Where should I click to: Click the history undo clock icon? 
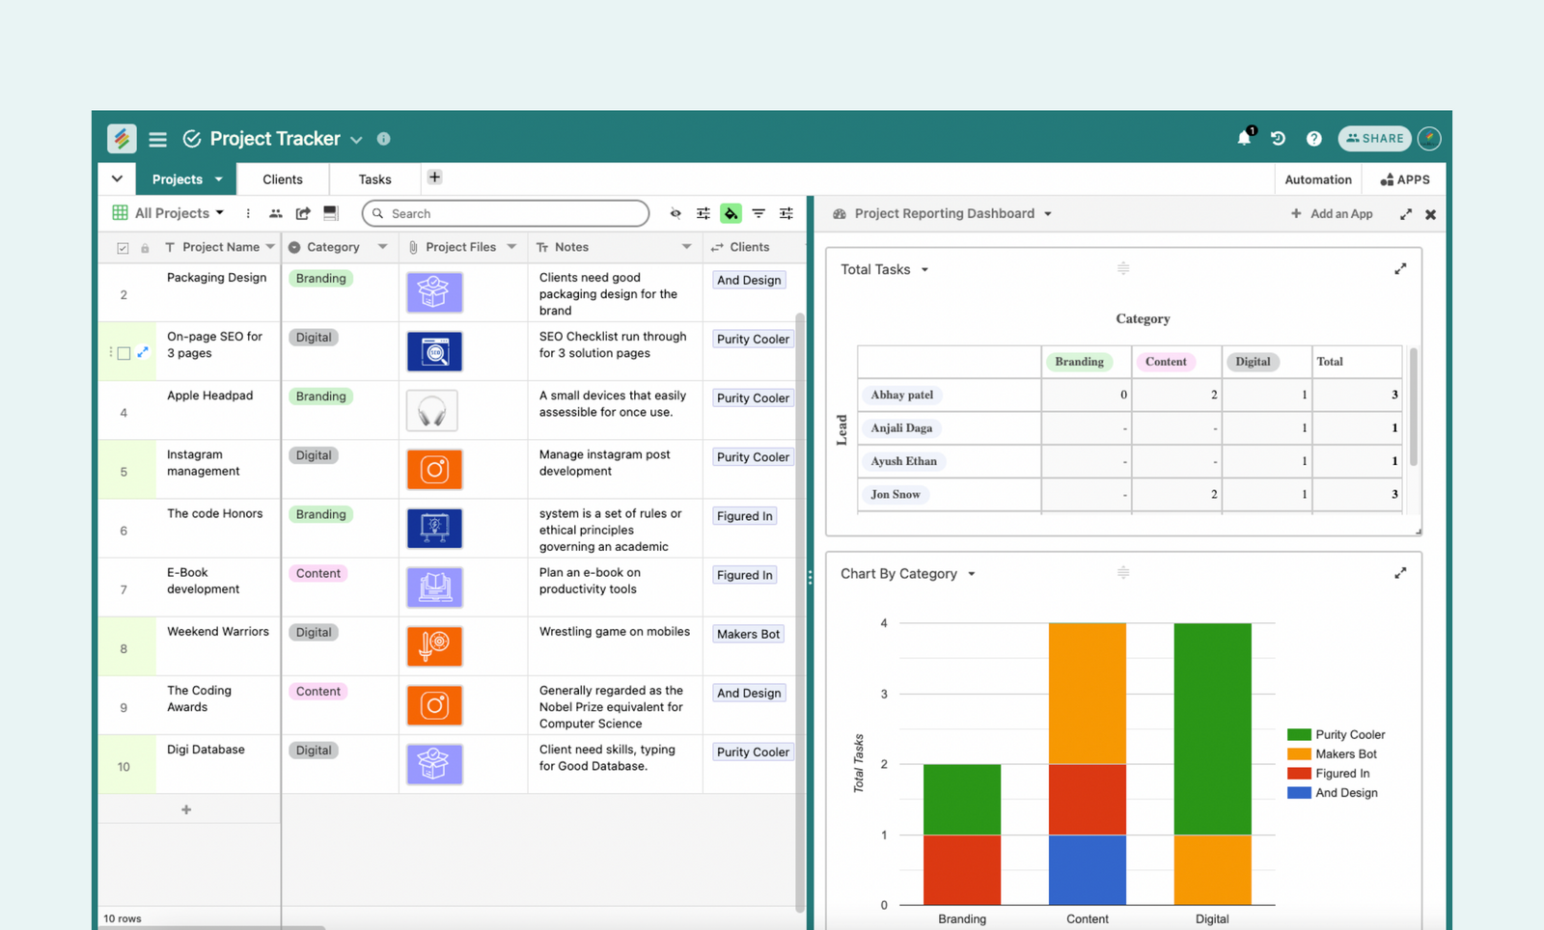[x=1278, y=138]
